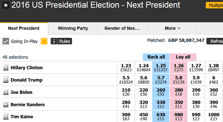Click the orange in-play status icon
The height and width of the screenshot is (122, 223).
pos(44,41)
